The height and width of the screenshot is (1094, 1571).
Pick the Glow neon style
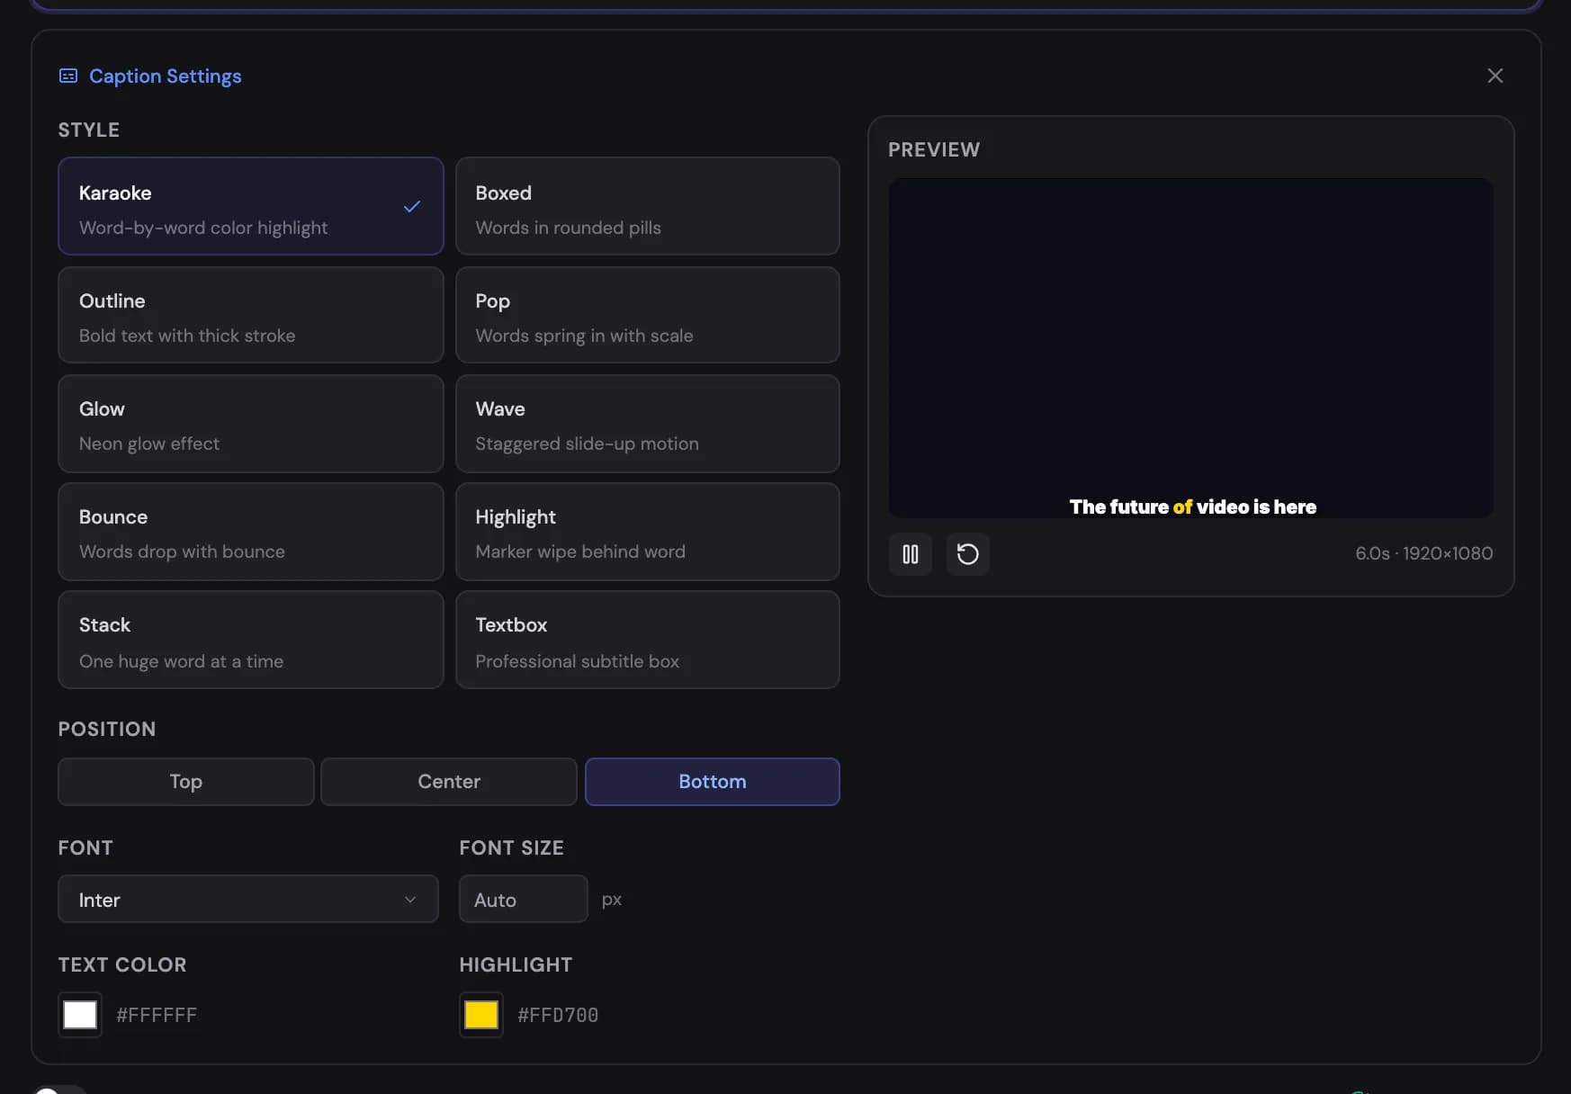pos(250,424)
